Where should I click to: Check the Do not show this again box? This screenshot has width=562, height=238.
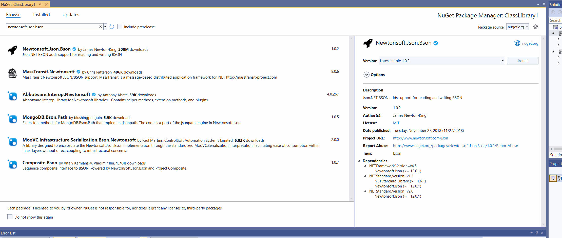[x=10, y=217]
